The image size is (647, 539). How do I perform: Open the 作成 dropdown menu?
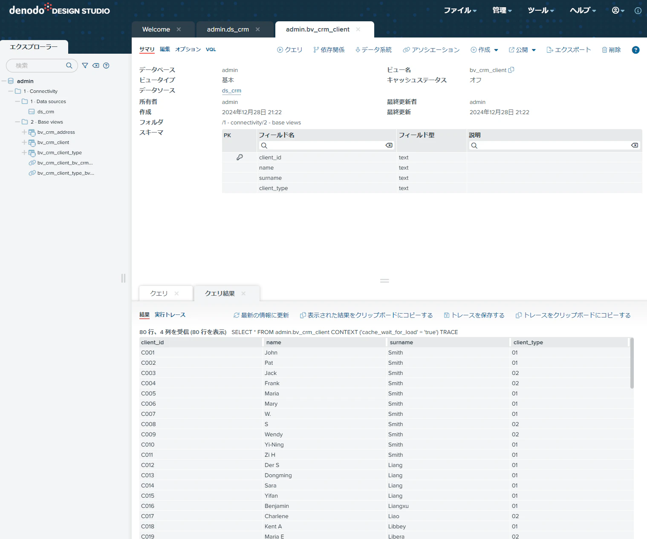(x=484, y=50)
